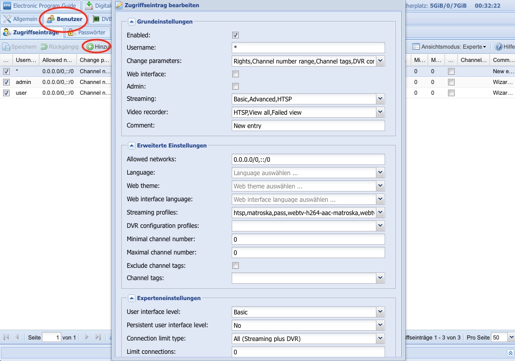Click the Rückgängig undo icon
515x361 pixels.
[44, 47]
